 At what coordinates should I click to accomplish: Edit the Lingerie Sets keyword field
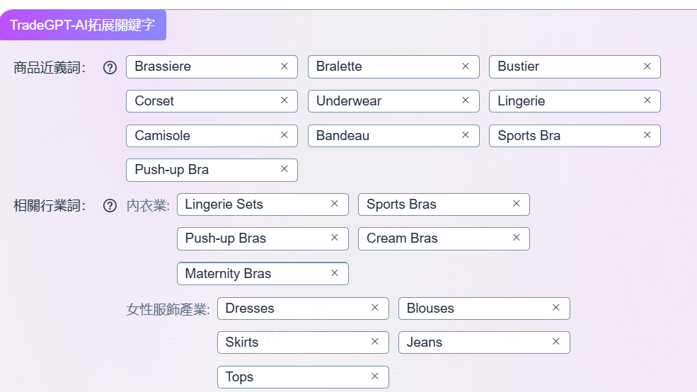(263, 204)
